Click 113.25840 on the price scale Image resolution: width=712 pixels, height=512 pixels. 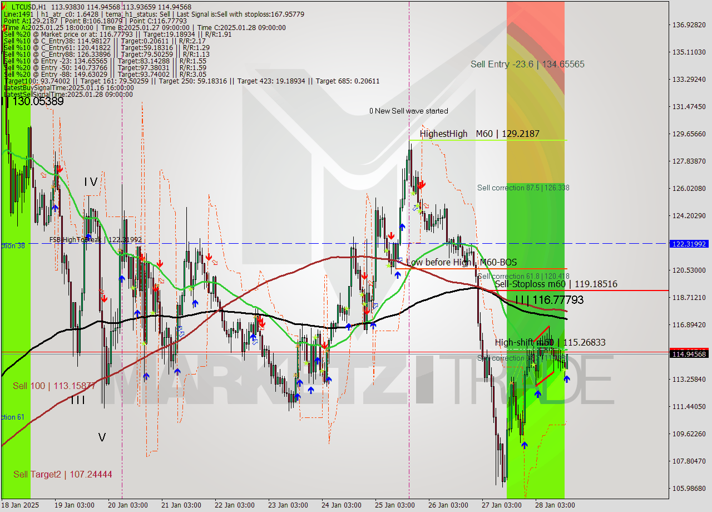tap(689, 379)
